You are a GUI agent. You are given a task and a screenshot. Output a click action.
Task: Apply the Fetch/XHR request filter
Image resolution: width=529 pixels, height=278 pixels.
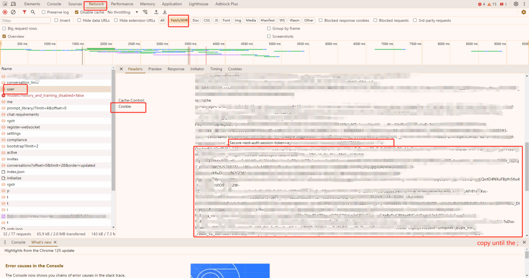(x=178, y=20)
